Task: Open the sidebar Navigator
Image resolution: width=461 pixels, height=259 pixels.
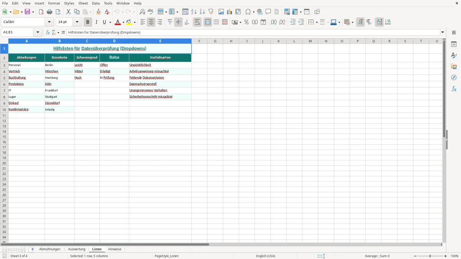Action: (x=454, y=78)
